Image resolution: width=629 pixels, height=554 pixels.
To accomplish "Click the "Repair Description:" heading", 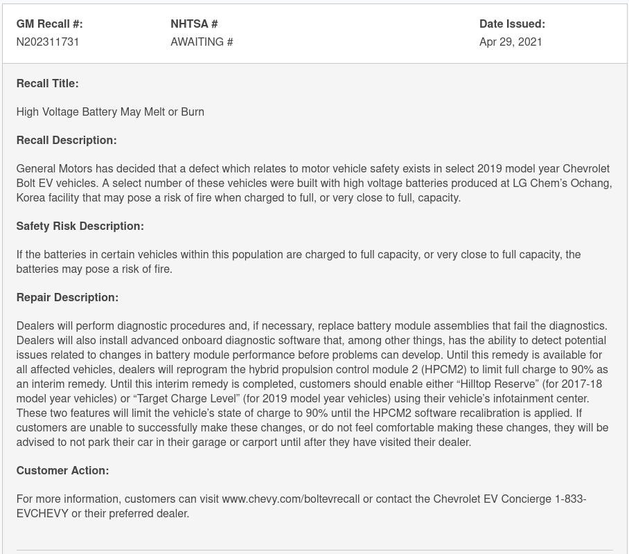I will [x=67, y=297].
